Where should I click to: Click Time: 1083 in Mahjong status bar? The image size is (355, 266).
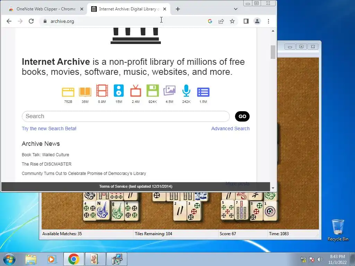279,234
